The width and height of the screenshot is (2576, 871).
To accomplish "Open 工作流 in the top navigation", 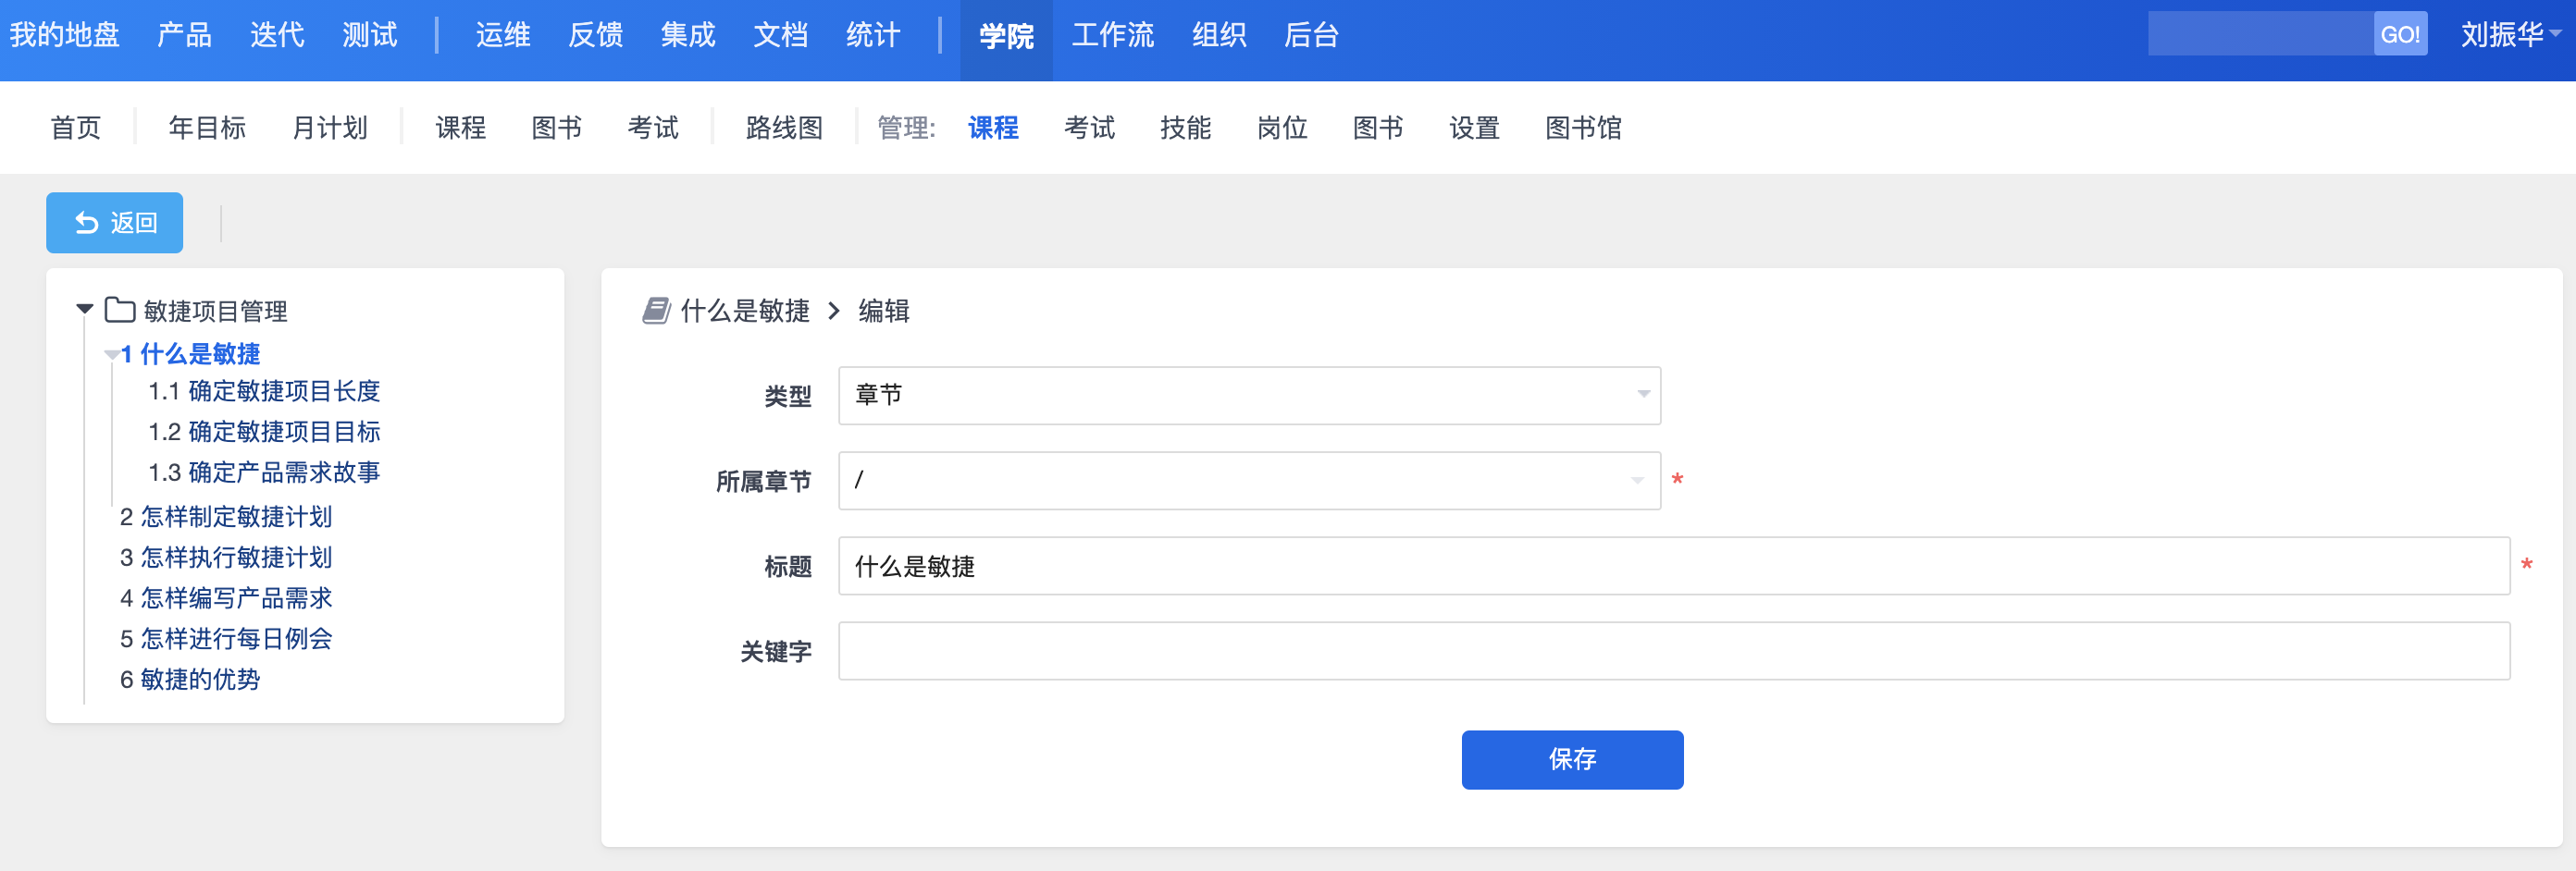I will pyautogui.click(x=1113, y=35).
